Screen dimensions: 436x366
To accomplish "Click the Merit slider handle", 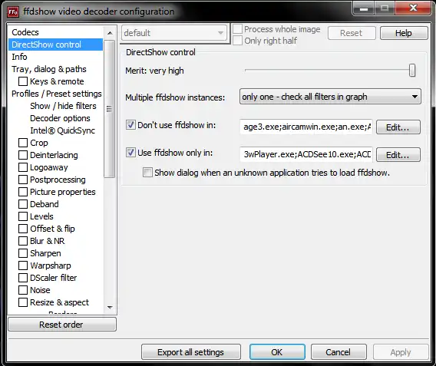I will click(412, 71).
